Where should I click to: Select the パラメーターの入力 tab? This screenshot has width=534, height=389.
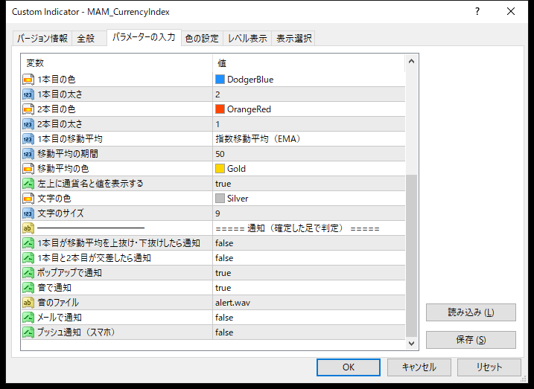coord(144,37)
